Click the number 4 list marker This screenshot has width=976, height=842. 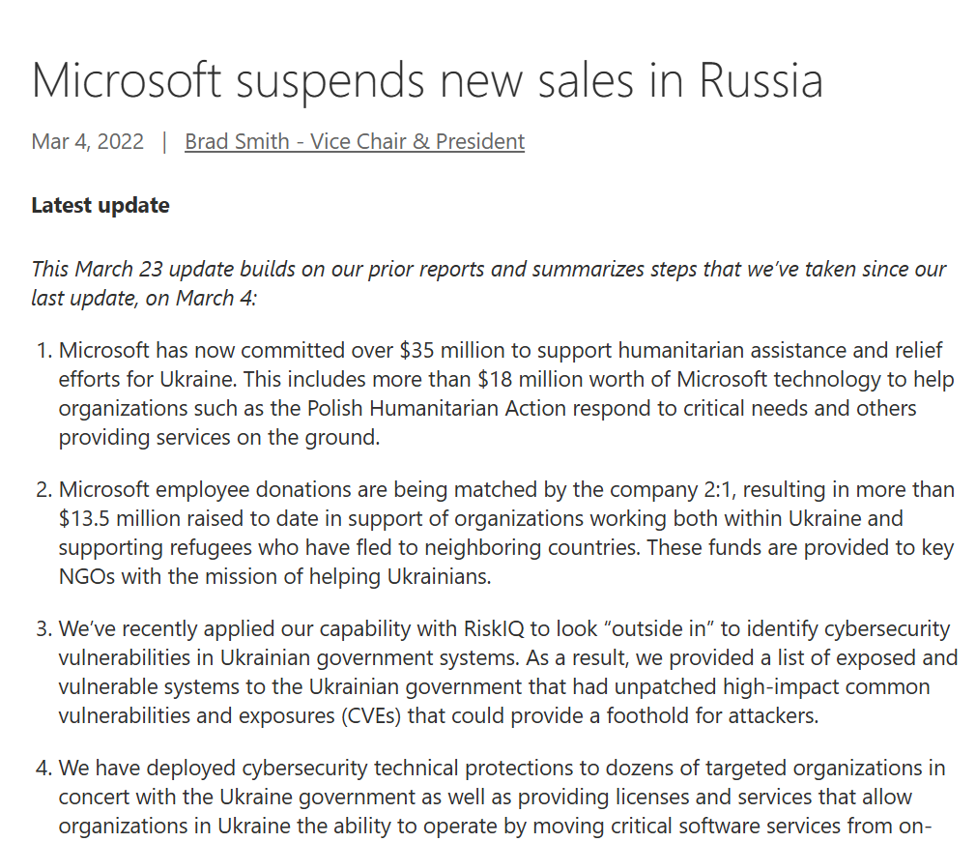tap(43, 769)
